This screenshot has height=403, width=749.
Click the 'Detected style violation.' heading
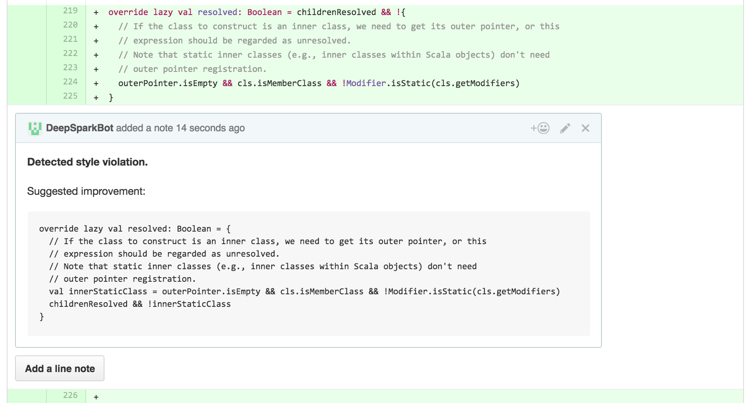pyautogui.click(x=87, y=162)
